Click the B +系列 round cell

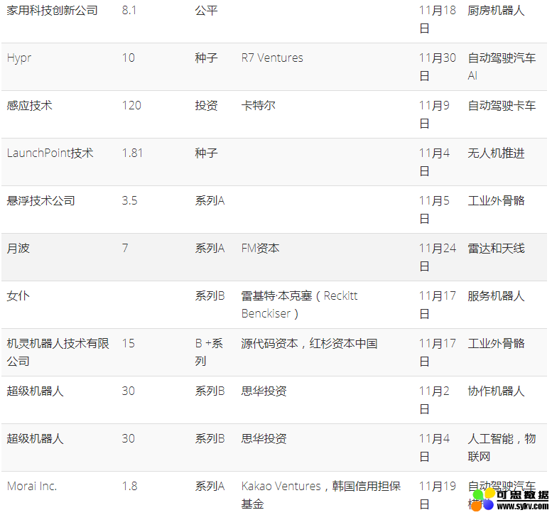[x=209, y=352]
